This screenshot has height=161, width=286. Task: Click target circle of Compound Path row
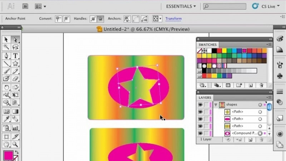coord(260,133)
